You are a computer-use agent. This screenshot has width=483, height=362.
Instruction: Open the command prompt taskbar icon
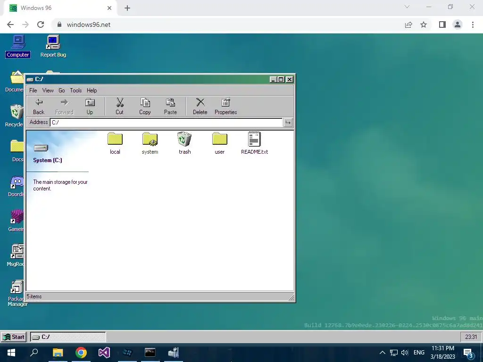coord(150,353)
